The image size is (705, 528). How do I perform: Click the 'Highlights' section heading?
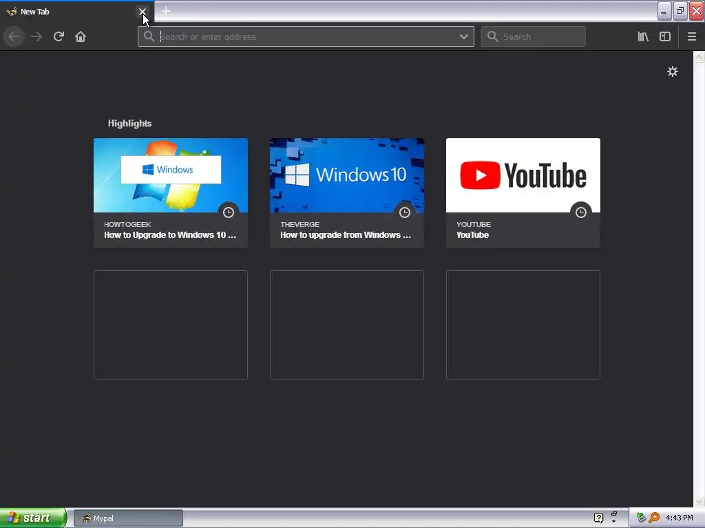pyautogui.click(x=129, y=124)
